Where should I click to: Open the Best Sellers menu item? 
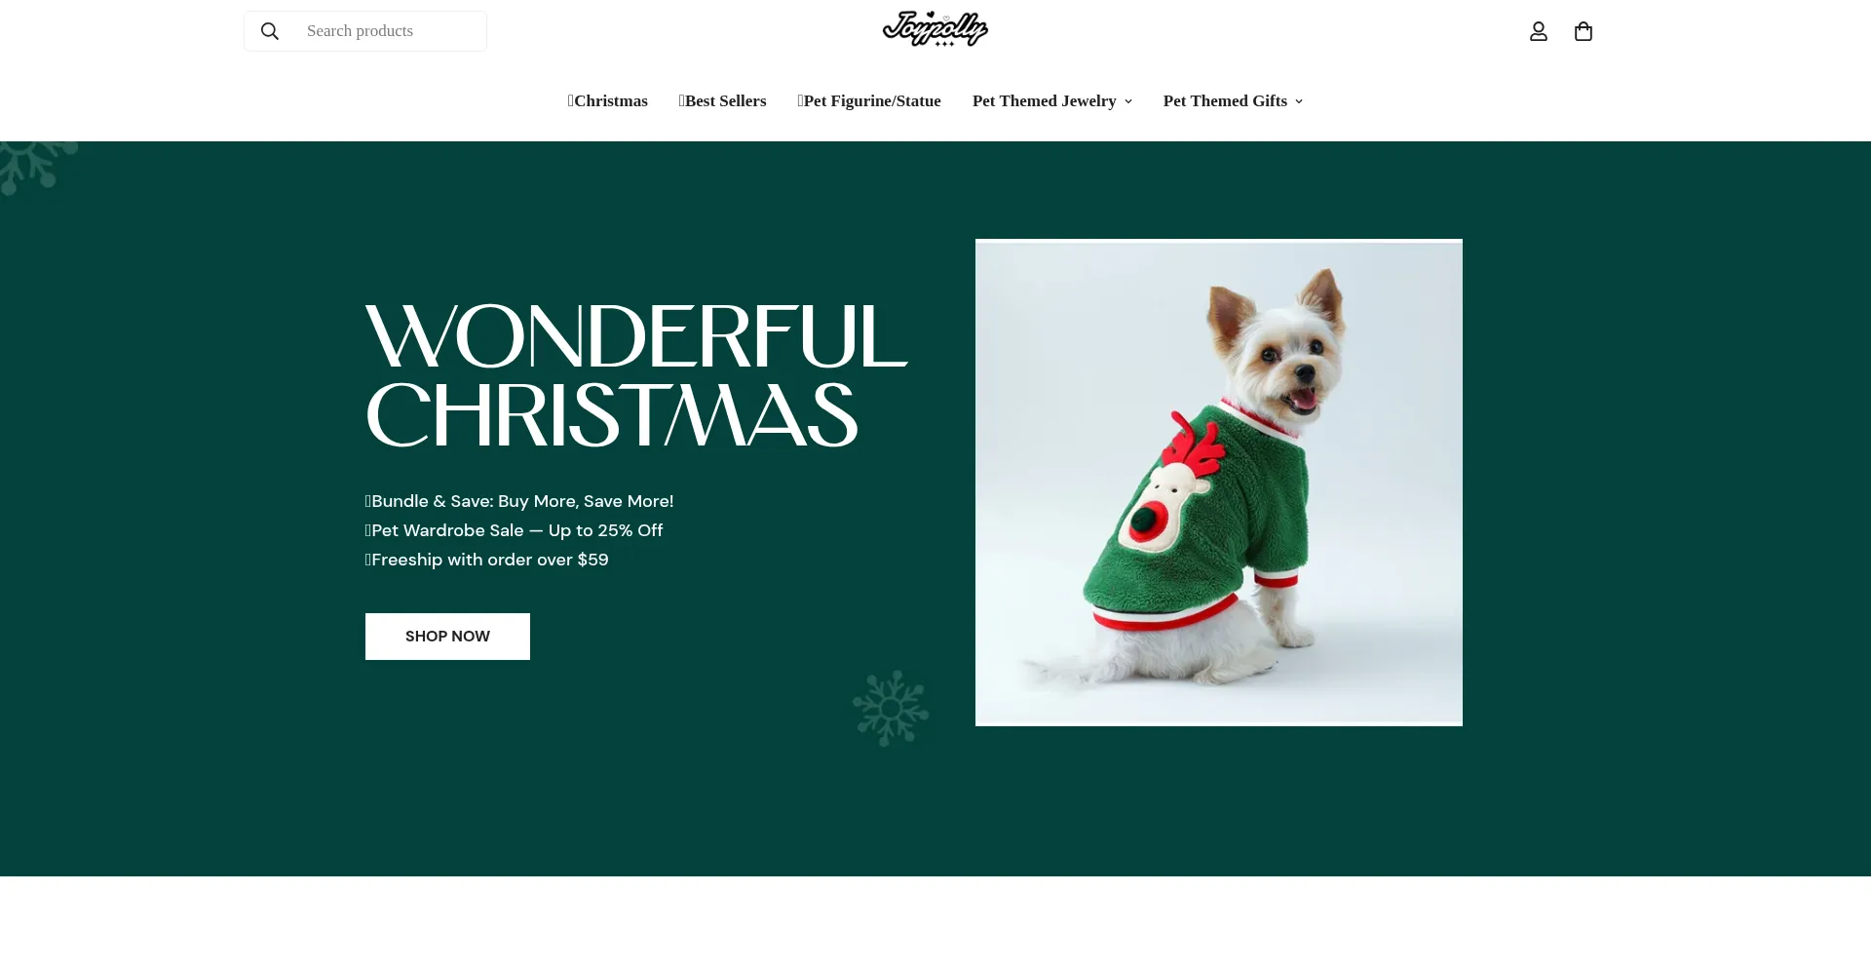coord(723,101)
